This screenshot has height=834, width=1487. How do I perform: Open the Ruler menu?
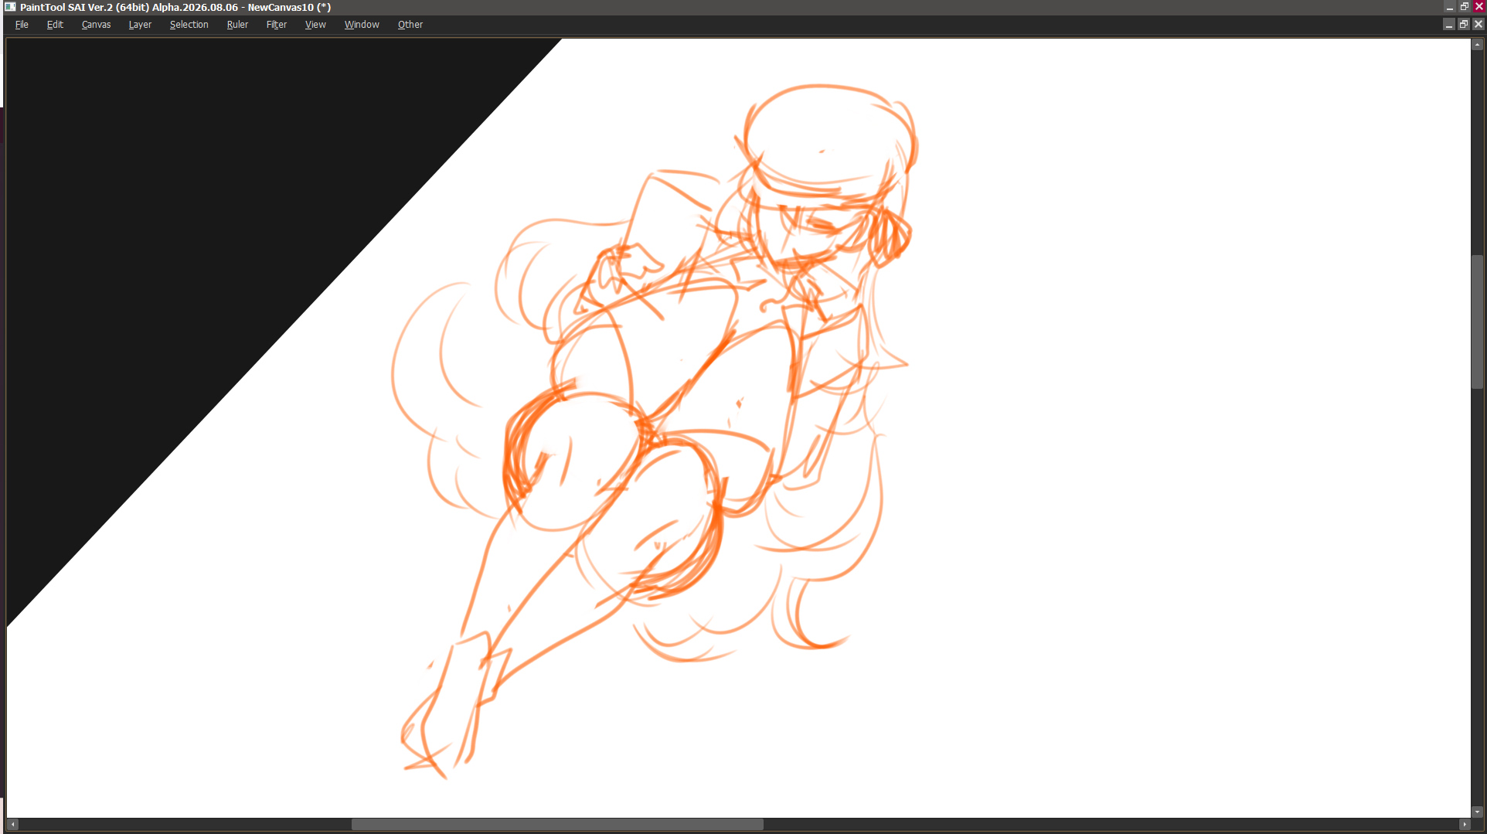click(237, 25)
